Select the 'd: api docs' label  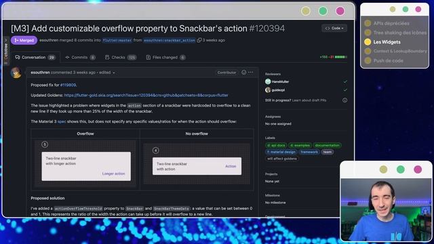tap(276, 145)
